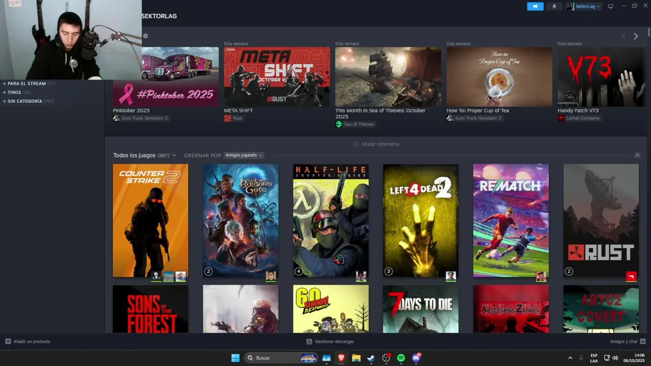The width and height of the screenshot is (651, 366).
Task: Show hidden system tray icons
Action: coord(570,358)
